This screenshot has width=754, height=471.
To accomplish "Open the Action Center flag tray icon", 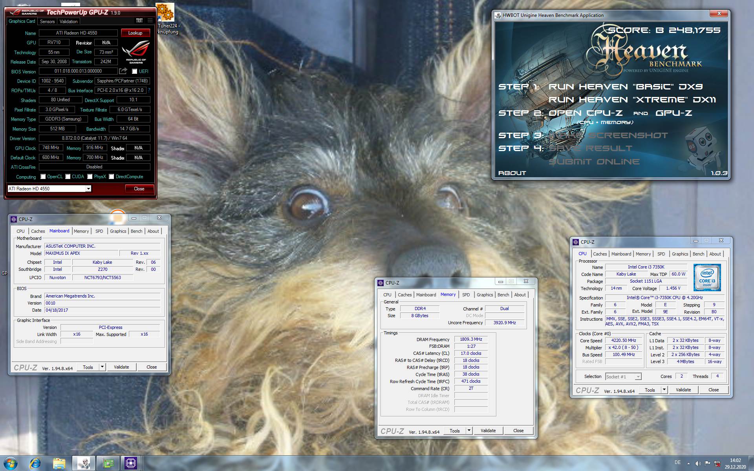I will [x=708, y=464].
